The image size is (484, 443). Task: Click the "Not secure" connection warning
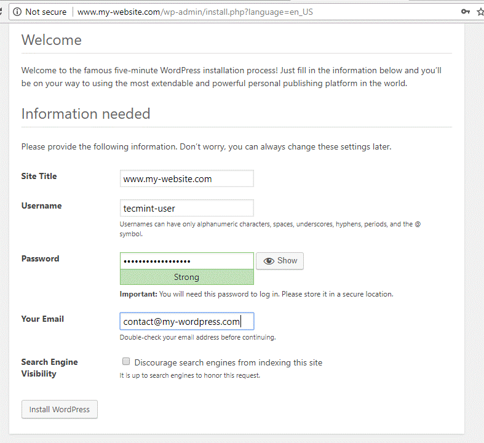pos(46,12)
